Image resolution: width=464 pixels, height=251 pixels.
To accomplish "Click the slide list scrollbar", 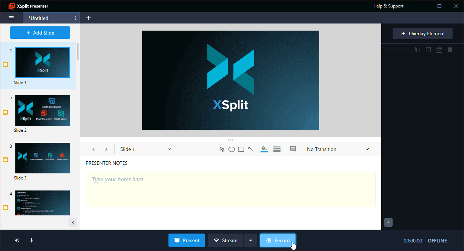I will pos(78,51).
